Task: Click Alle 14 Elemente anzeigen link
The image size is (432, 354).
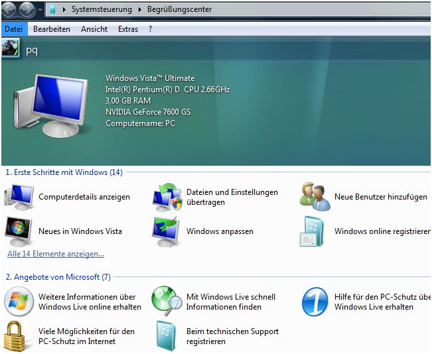Action: pos(56,254)
